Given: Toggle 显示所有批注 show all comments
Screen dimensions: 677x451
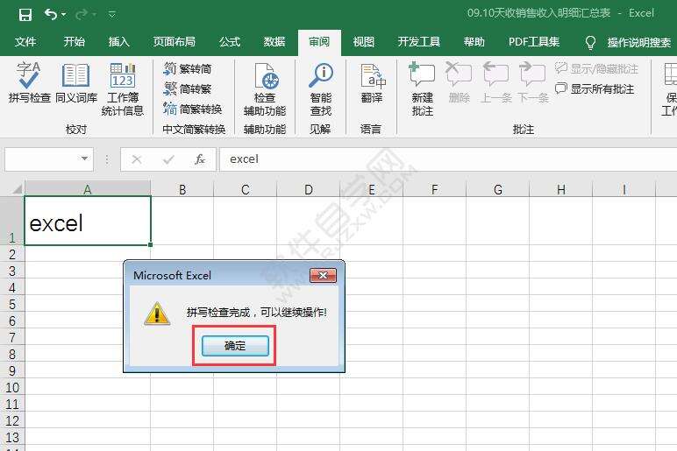Looking at the screenshot, I should click(x=595, y=88).
